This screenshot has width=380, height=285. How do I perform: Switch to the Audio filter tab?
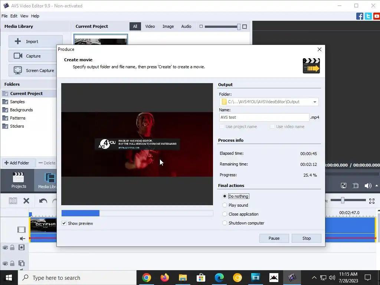pyautogui.click(x=186, y=26)
